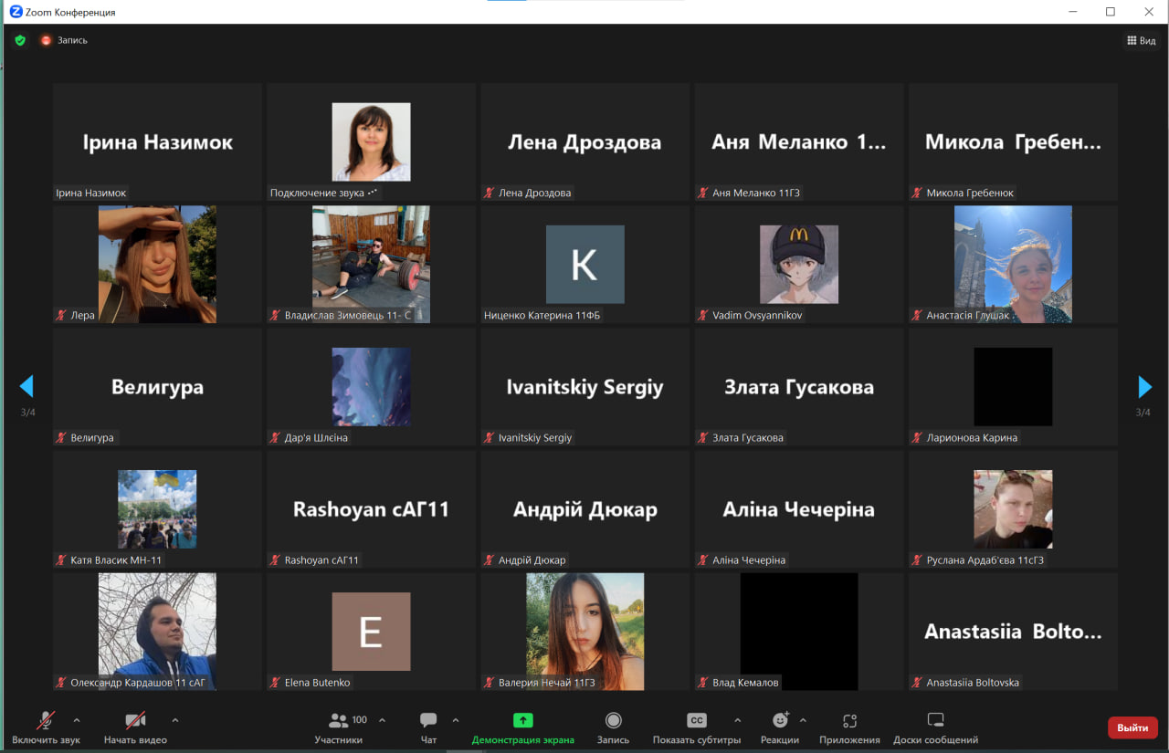Expand audio options arrow beside Включить звук
The height and width of the screenshot is (753, 1169).
77,719
